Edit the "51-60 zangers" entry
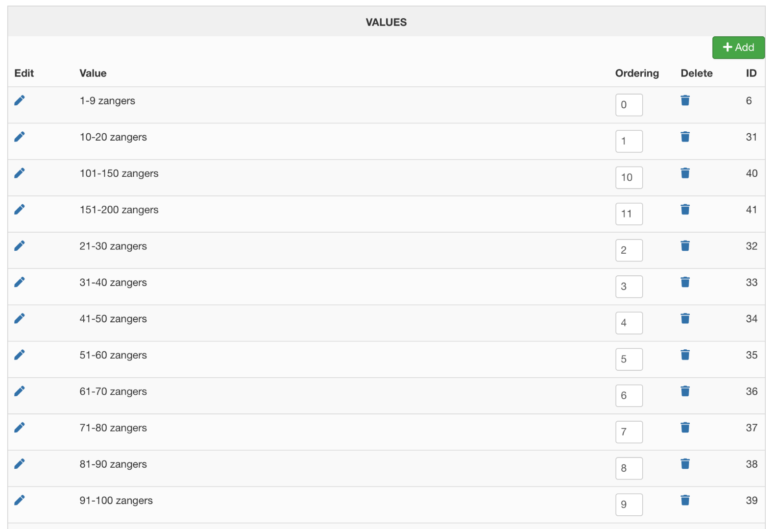776x529 pixels. coord(20,355)
